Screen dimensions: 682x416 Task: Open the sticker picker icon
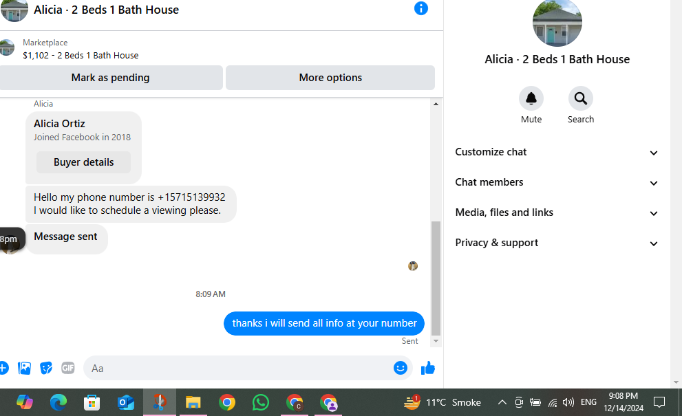click(x=46, y=368)
